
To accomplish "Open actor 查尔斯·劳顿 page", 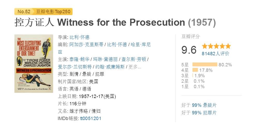I will pos(134,59).
